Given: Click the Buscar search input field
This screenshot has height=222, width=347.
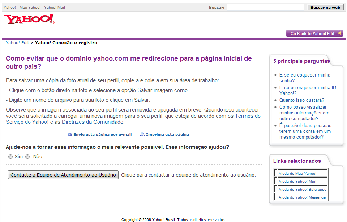Looking at the screenshot, I should click(266, 7).
